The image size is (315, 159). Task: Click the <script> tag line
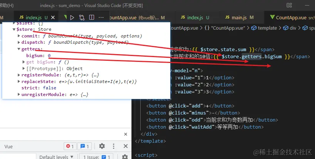tap(146, 155)
